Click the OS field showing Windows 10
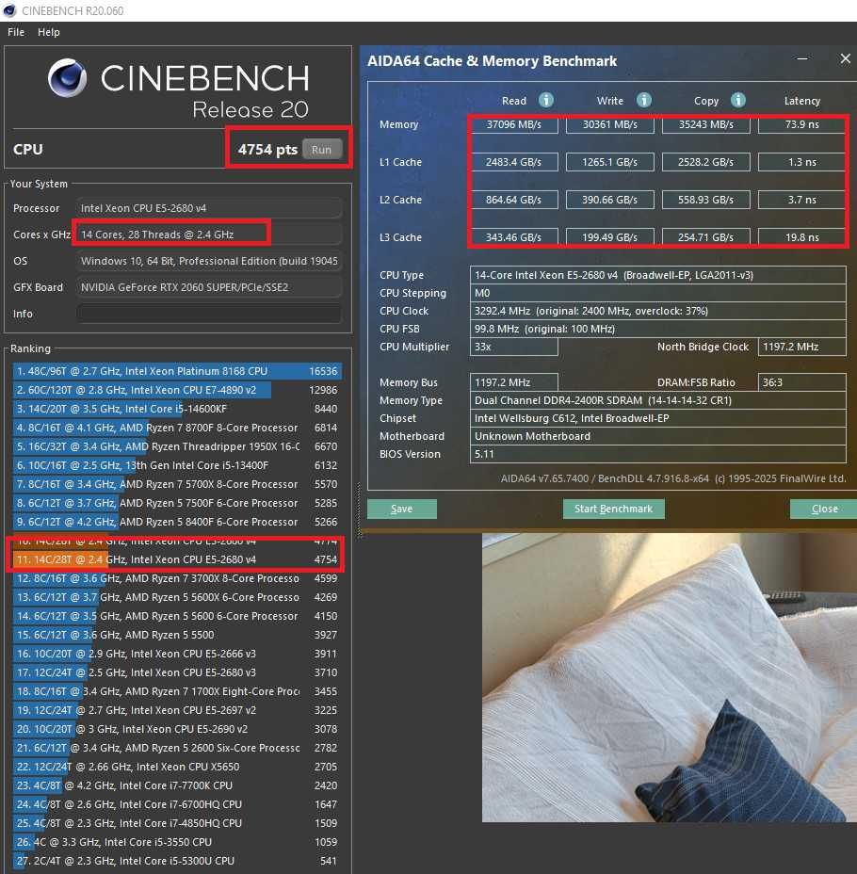 point(209,261)
